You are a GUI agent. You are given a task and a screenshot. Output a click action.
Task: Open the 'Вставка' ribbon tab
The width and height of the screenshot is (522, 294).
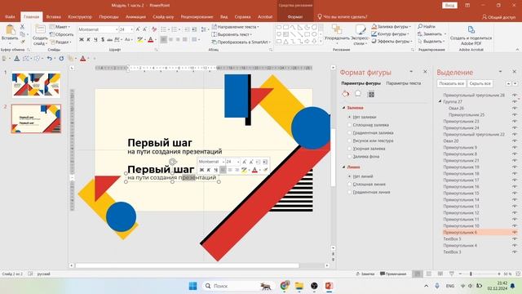[54, 16]
